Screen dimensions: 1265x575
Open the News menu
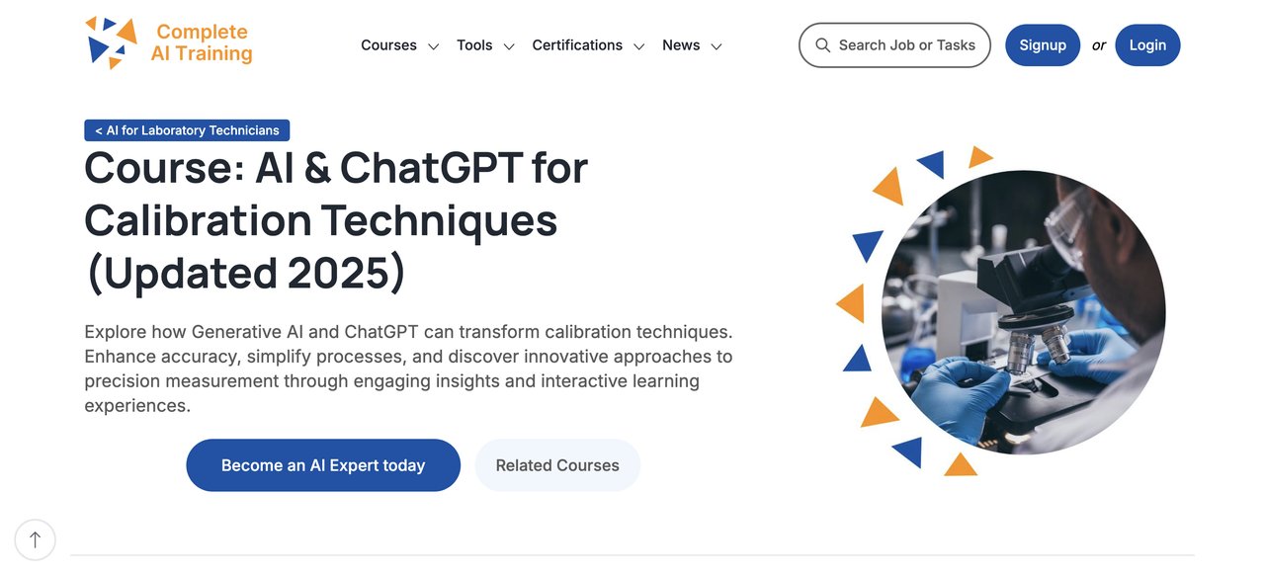coord(681,45)
